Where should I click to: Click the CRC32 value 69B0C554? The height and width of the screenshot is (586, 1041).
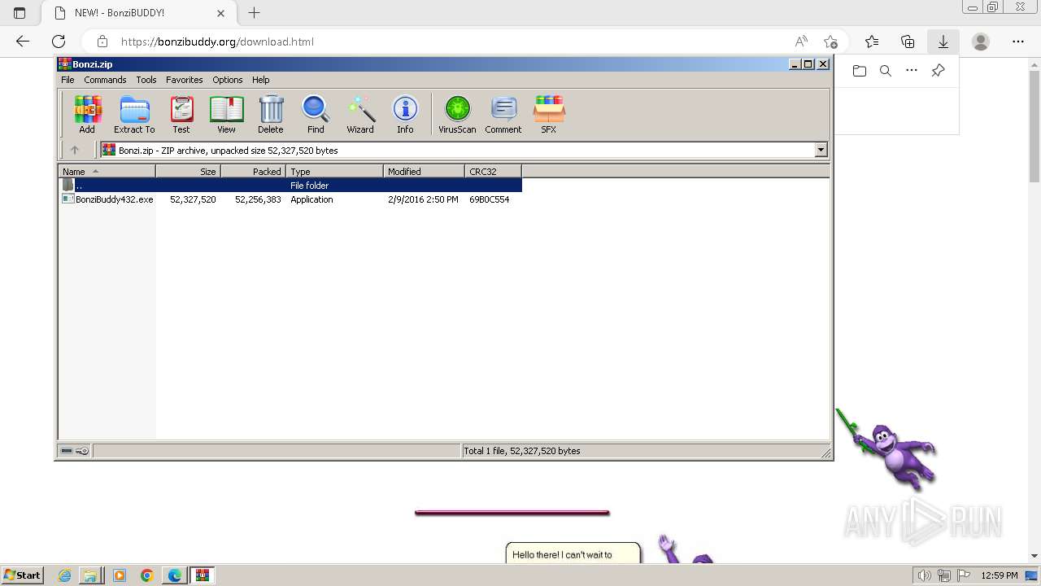point(490,199)
